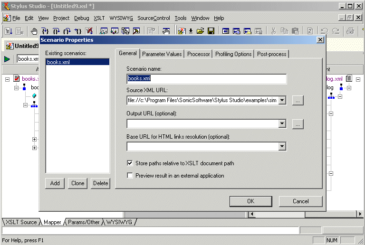Click inside the Scenario name text field
The image size is (365, 245).
[x=206, y=79]
